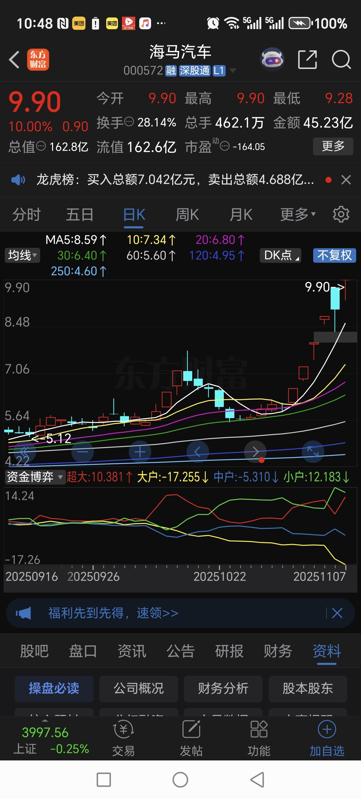
Task: Expand chart to fullscreen icon
Action: (x=313, y=452)
